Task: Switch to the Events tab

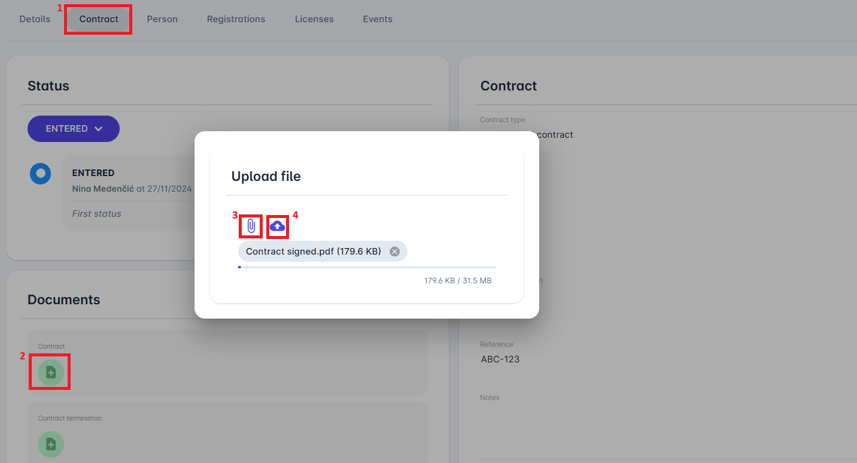Action: pyautogui.click(x=378, y=19)
